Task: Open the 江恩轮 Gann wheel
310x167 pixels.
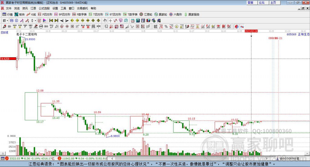Action: [146, 15]
